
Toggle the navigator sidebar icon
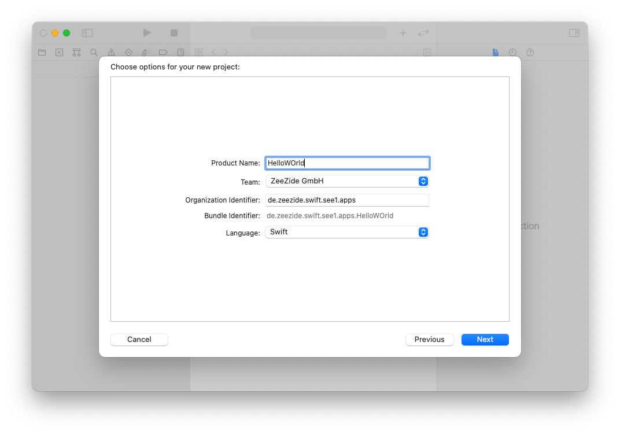[x=87, y=33]
